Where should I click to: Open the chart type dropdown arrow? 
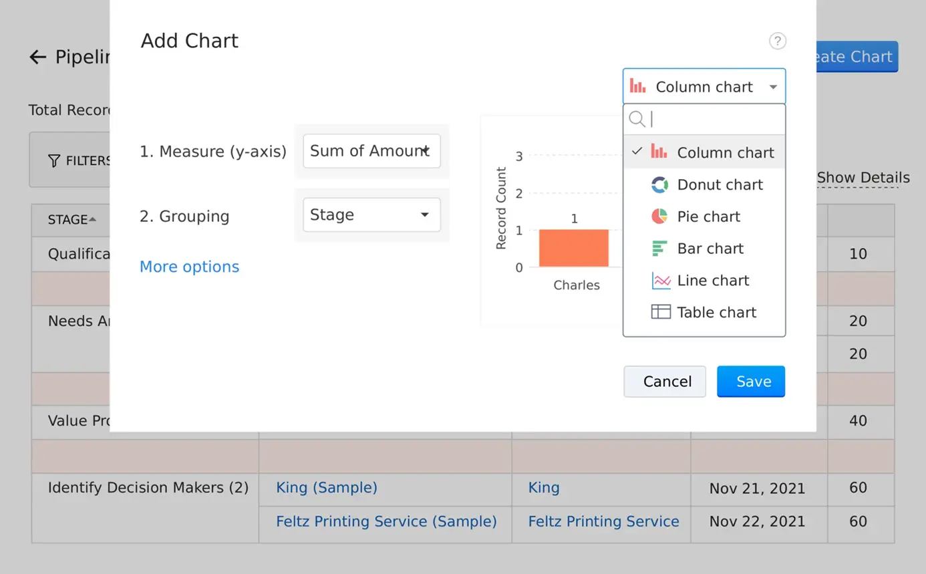click(773, 86)
